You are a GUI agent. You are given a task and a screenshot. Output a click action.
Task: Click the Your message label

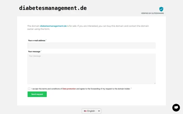coord(34,52)
